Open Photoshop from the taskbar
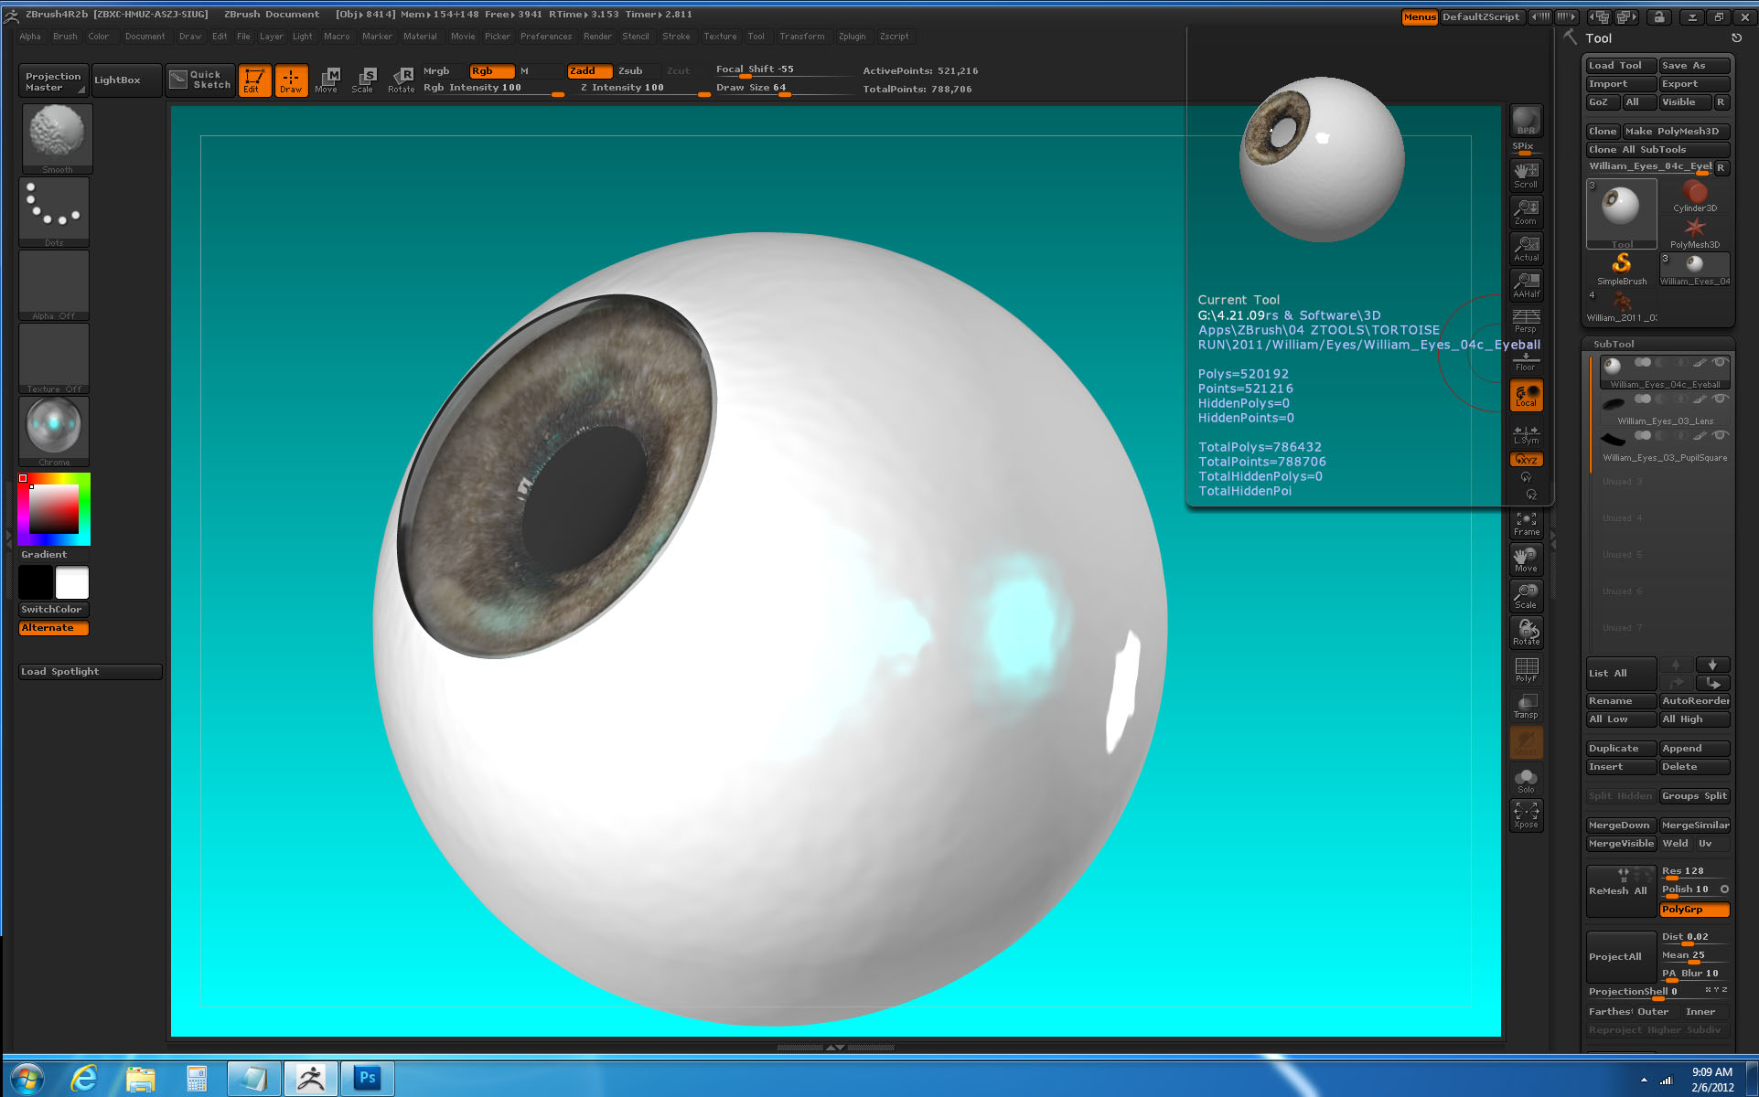Screen dimensions: 1759x1097 click(369, 1078)
